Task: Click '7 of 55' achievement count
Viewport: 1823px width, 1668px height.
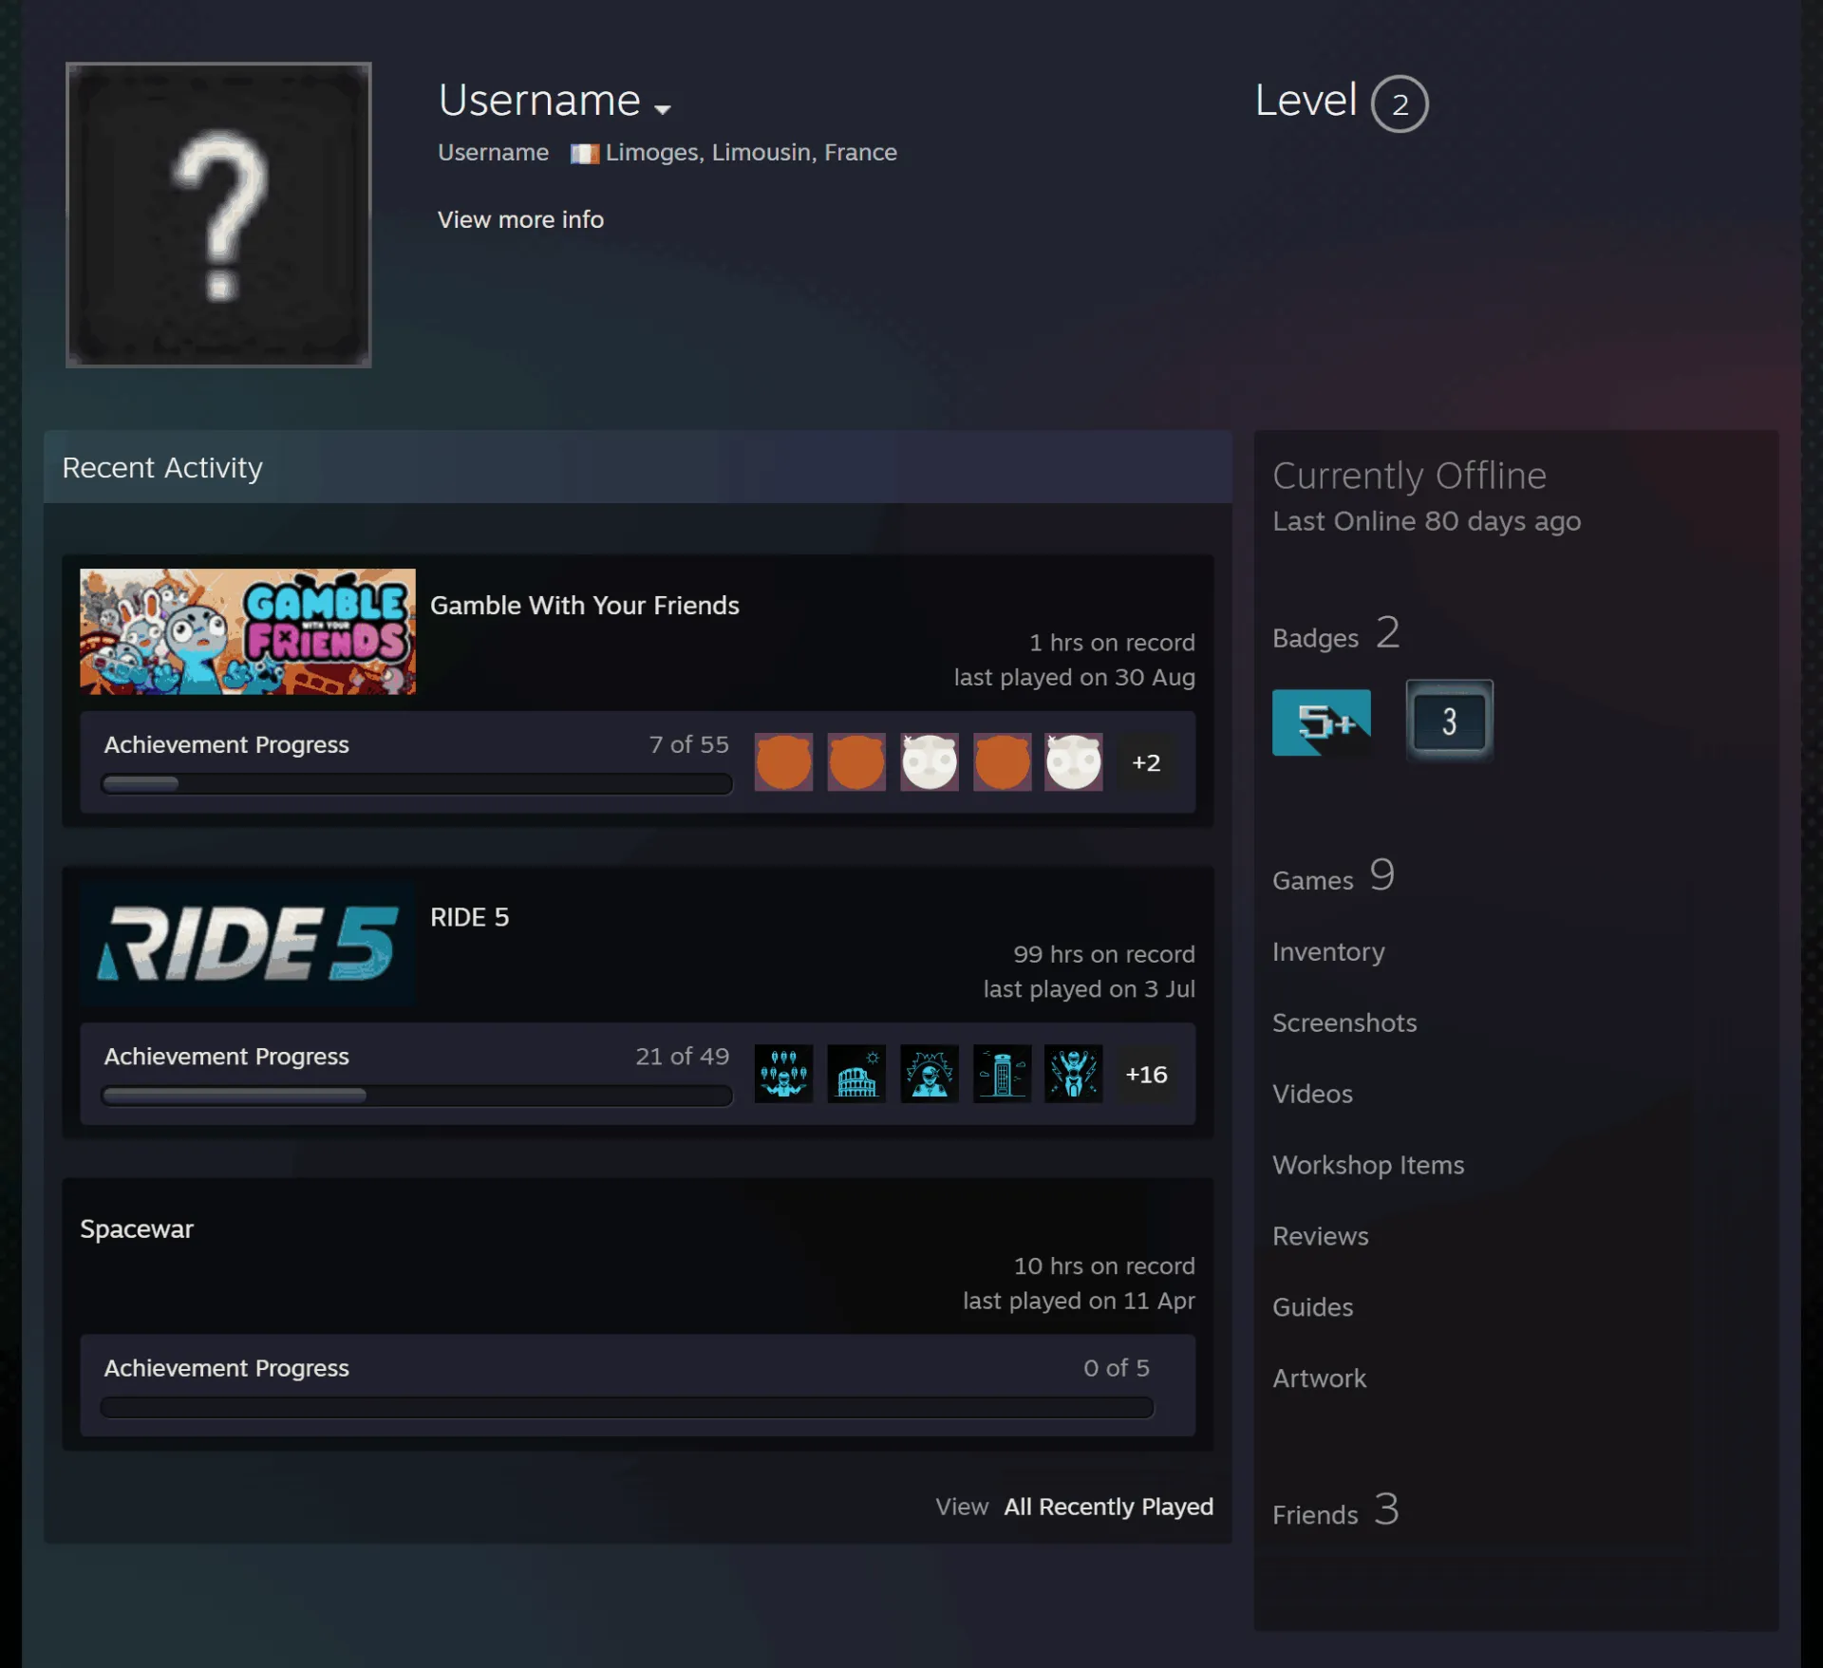Action: pos(688,744)
